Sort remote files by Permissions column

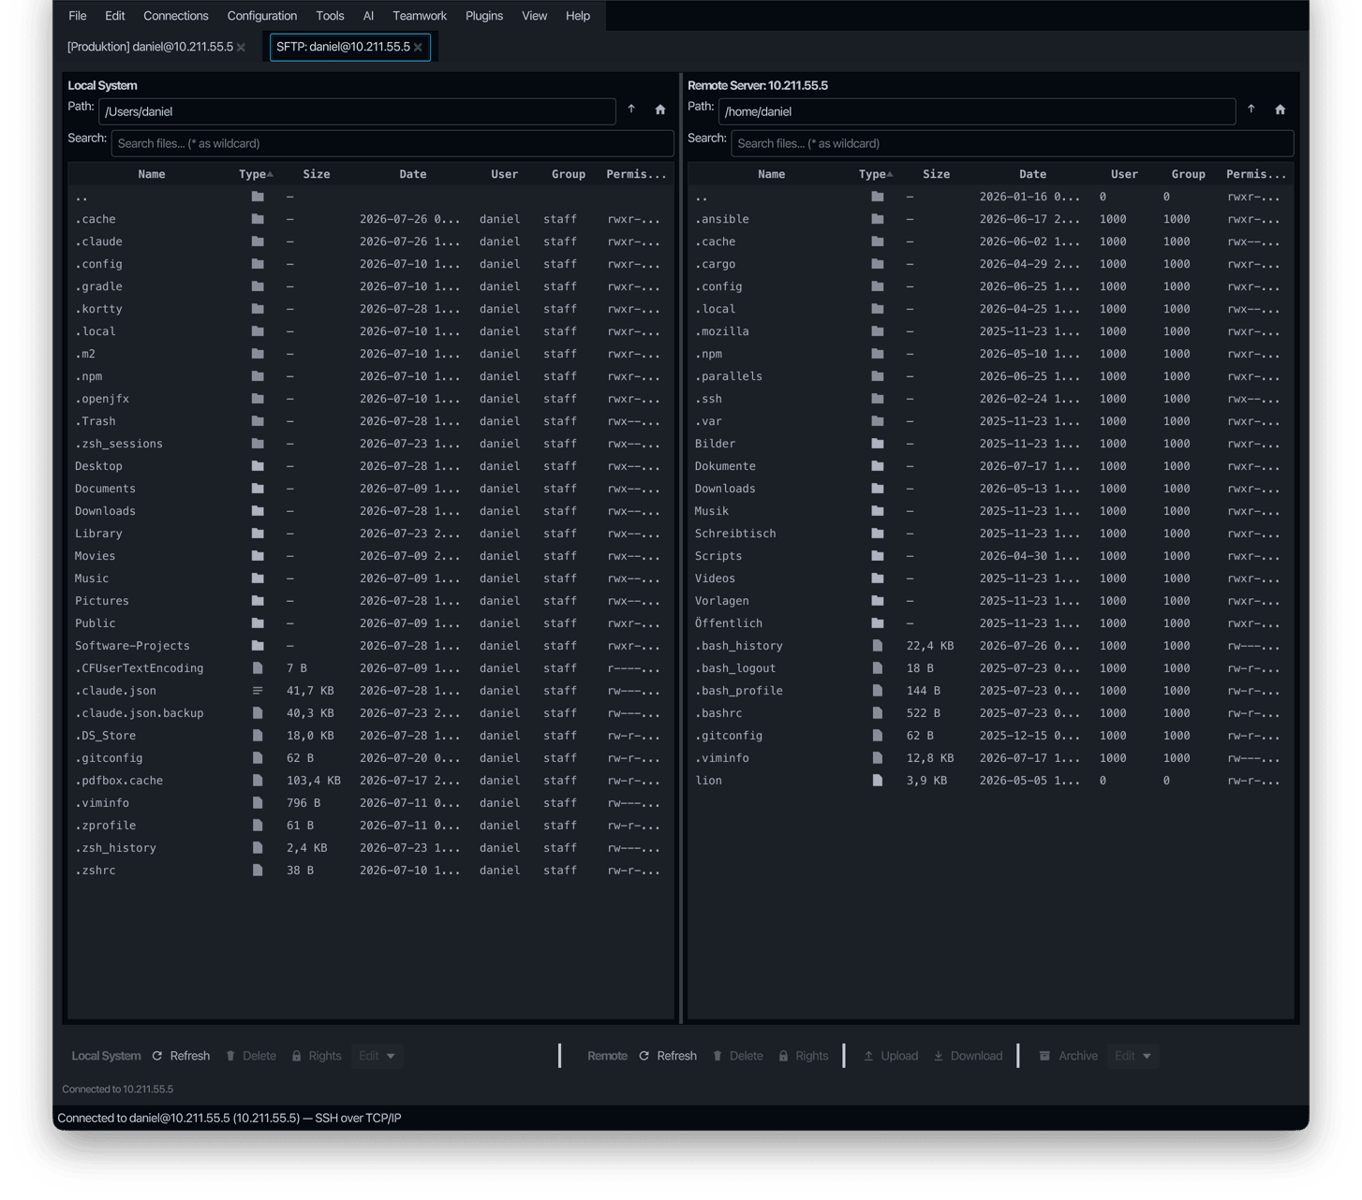(x=1256, y=174)
